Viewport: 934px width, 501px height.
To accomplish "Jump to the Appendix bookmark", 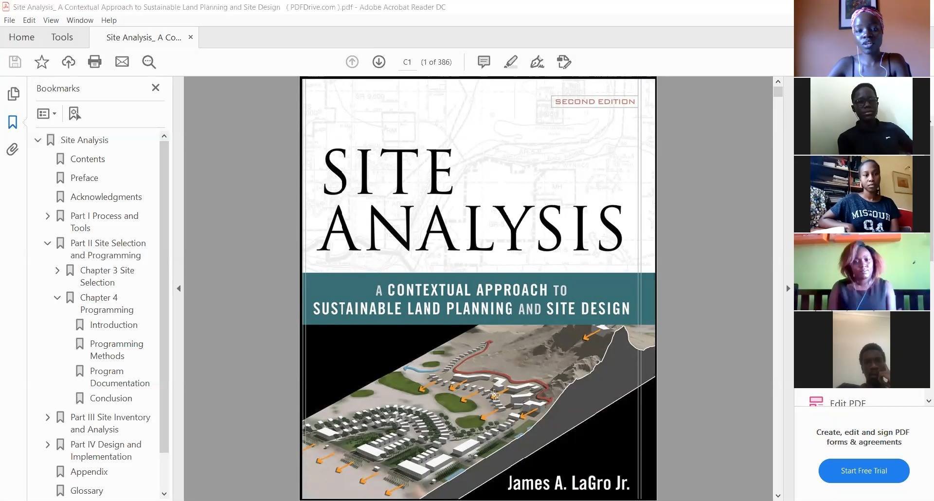I will 89,472.
